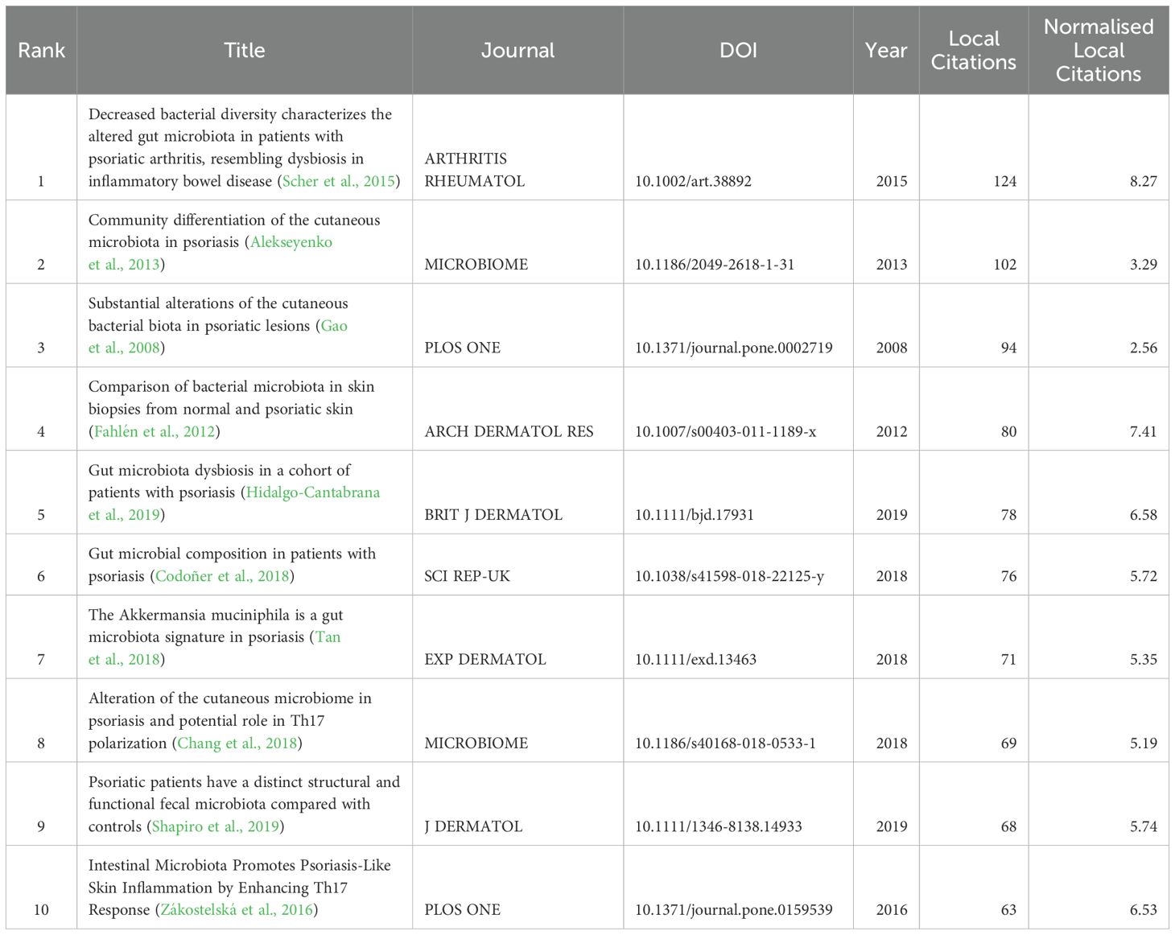Select local citations value 71
The height and width of the screenshot is (935, 1175).
(x=1008, y=660)
